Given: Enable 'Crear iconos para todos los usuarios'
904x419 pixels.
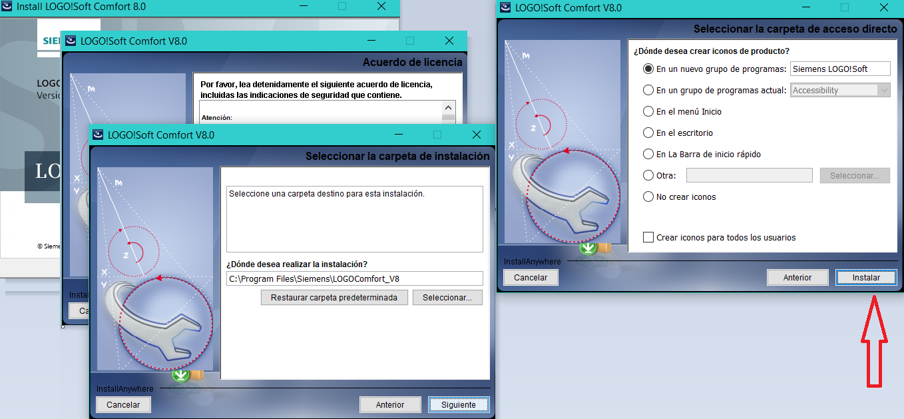Looking at the screenshot, I should 648,237.
